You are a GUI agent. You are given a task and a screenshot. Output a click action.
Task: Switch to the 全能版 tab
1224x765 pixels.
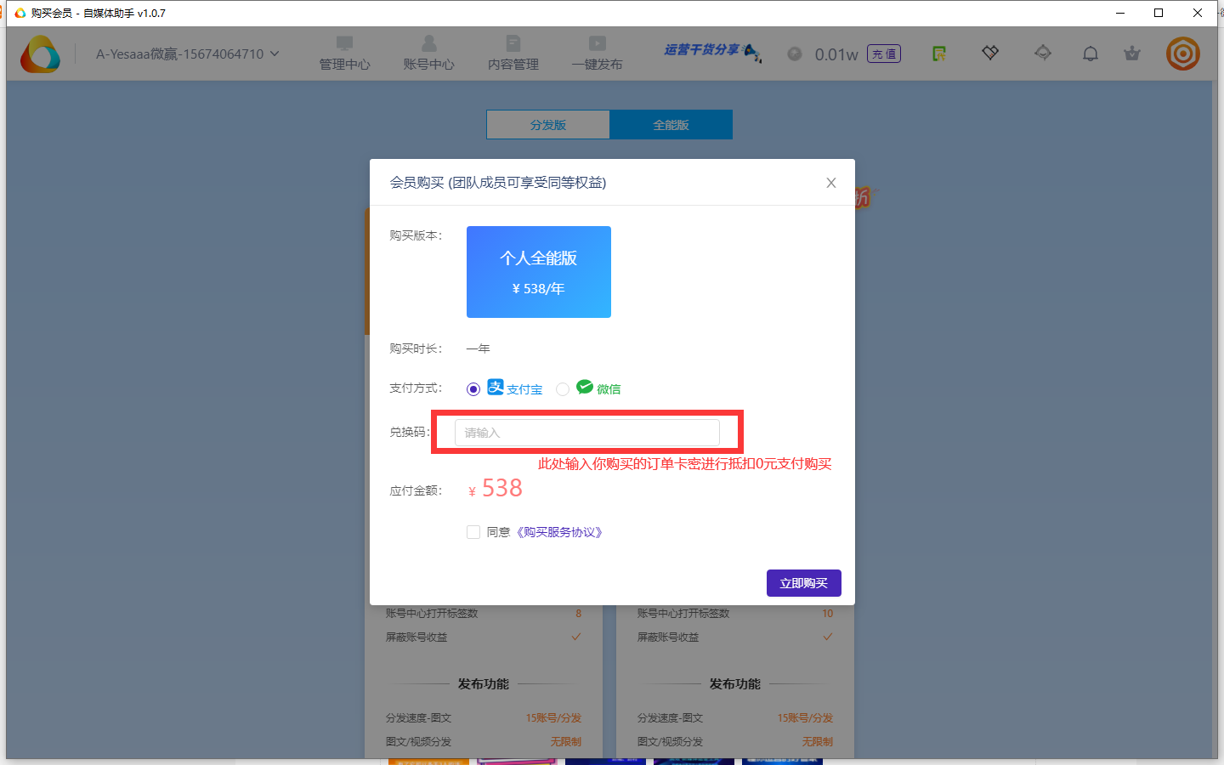point(671,125)
